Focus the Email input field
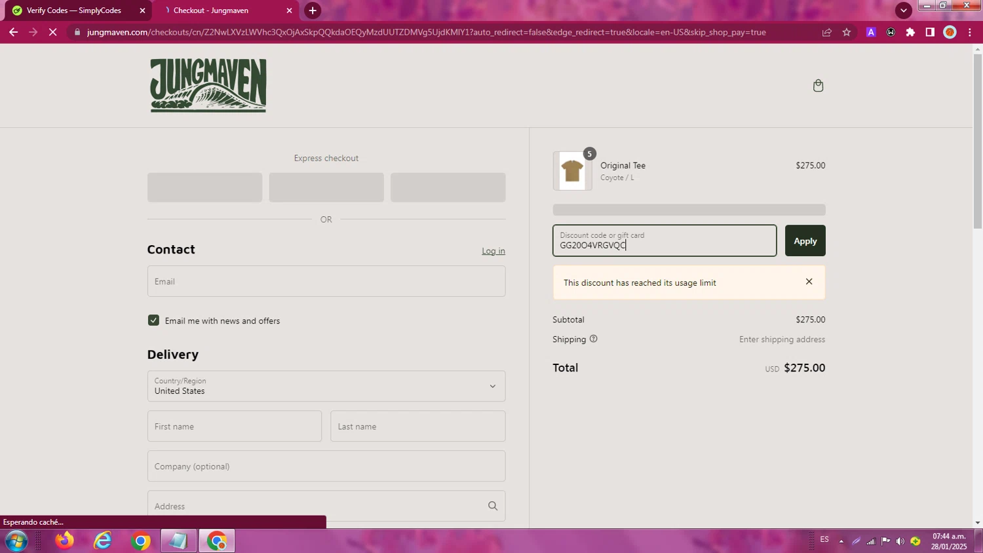Screen dimensions: 983x553 pos(326,281)
